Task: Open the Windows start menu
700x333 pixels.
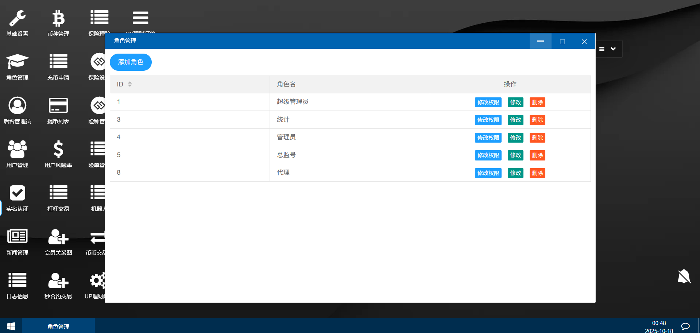Action: click(x=11, y=326)
